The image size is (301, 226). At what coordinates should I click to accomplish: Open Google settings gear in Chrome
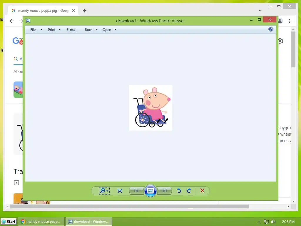click(280, 41)
